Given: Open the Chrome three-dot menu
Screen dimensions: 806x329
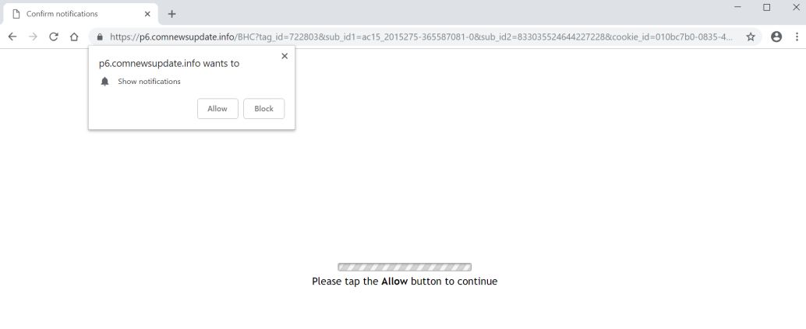Looking at the screenshot, I should tap(797, 37).
